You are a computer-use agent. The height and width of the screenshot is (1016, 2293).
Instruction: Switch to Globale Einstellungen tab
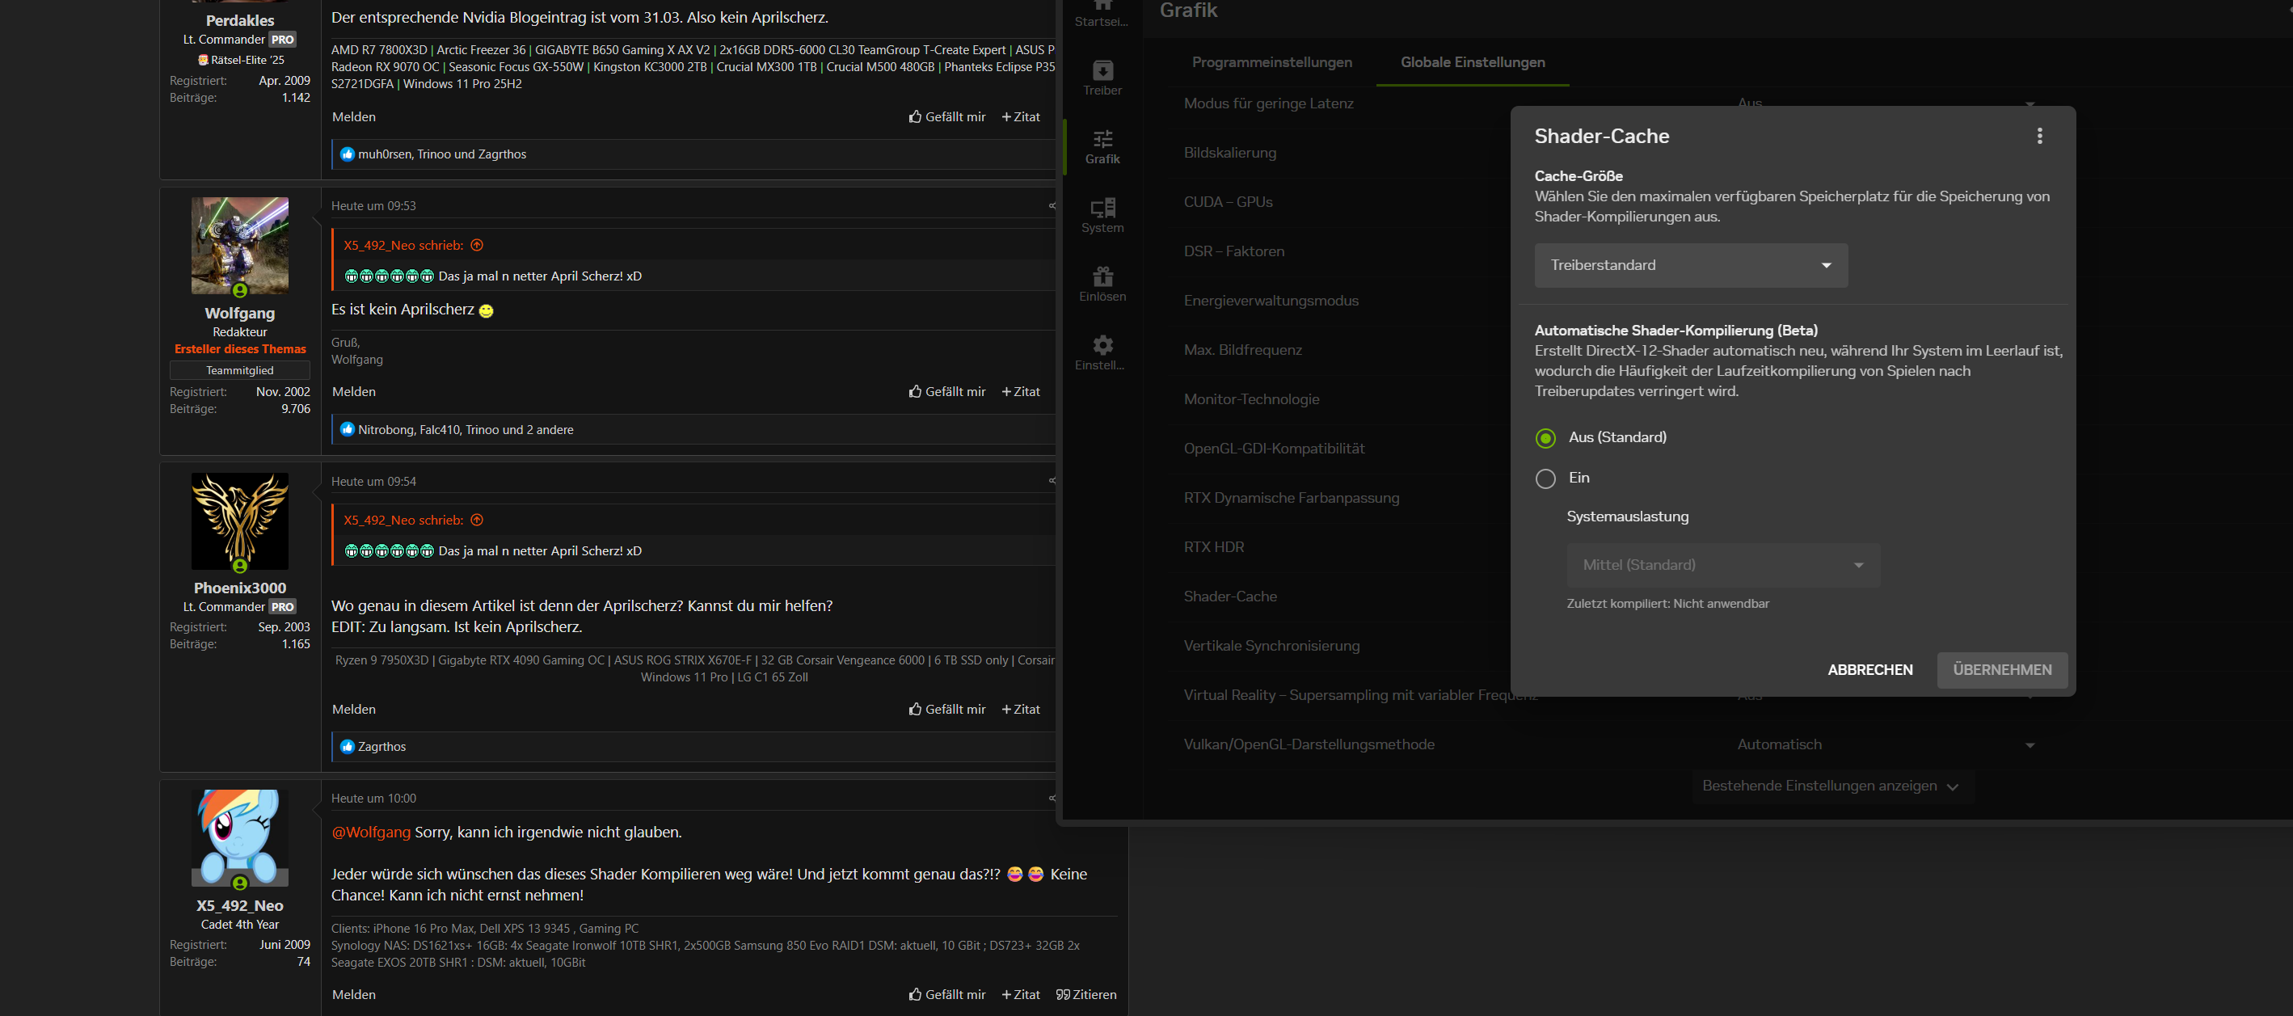click(1473, 62)
